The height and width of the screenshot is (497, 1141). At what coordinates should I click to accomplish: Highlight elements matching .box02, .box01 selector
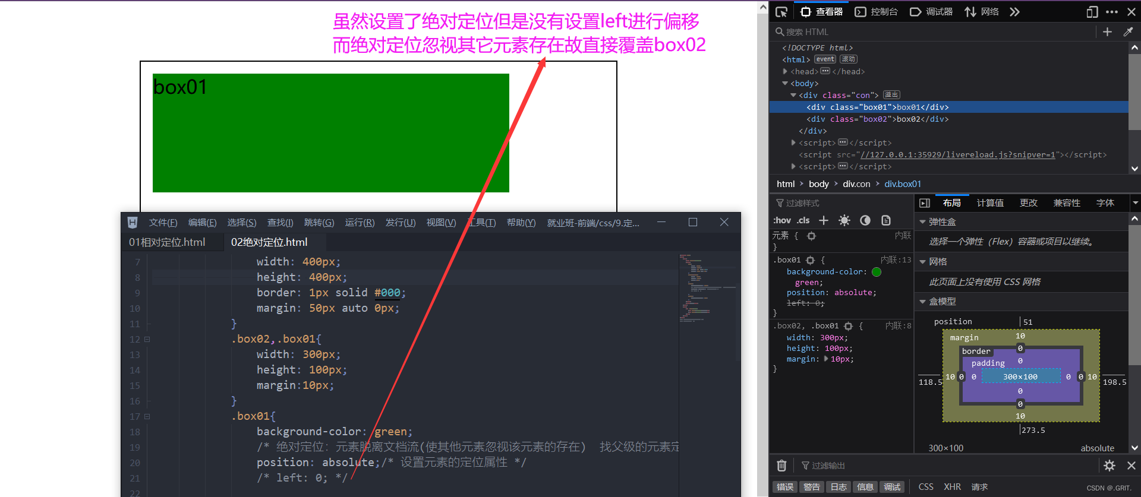click(x=849, y=326)
